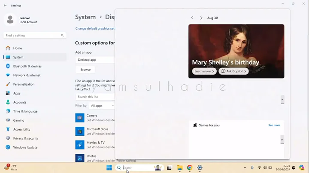
Task: Select the Photos app icon
Action: click(80, 158)
